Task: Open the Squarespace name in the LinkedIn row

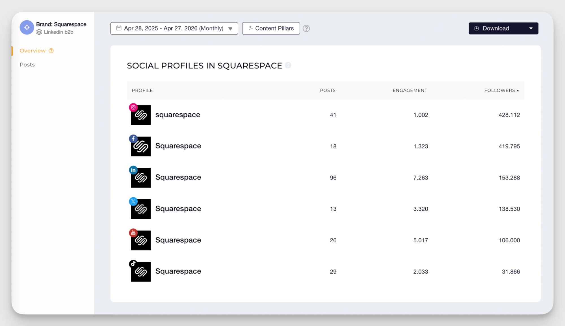Action: coord(178,177)
